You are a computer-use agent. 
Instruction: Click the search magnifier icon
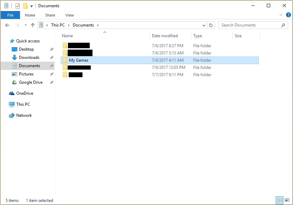[283, 25]
